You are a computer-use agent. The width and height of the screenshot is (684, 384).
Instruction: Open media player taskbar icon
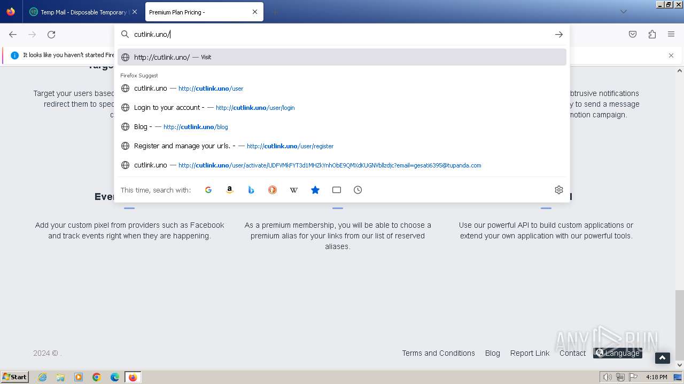79,377
